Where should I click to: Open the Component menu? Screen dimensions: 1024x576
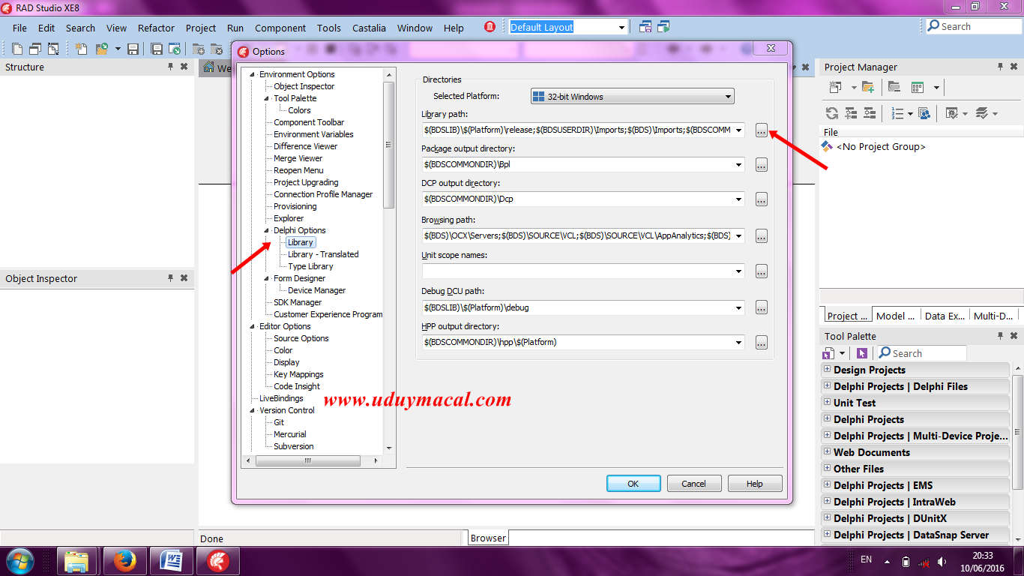[x=280, y=28]
